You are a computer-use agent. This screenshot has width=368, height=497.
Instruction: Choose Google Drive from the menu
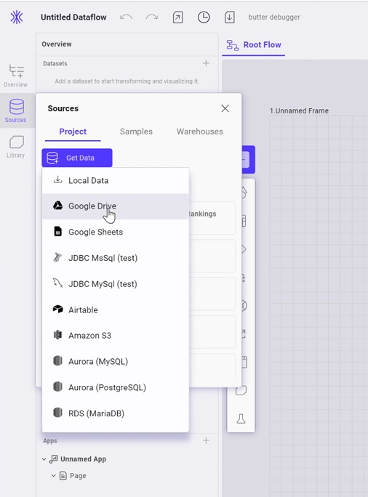[116, 206]
